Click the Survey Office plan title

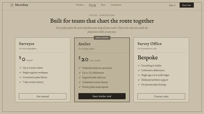click(150, 44)
